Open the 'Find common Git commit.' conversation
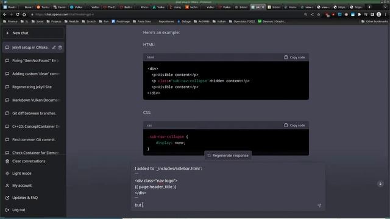This screenshot has height=219, width=390. 33,139
